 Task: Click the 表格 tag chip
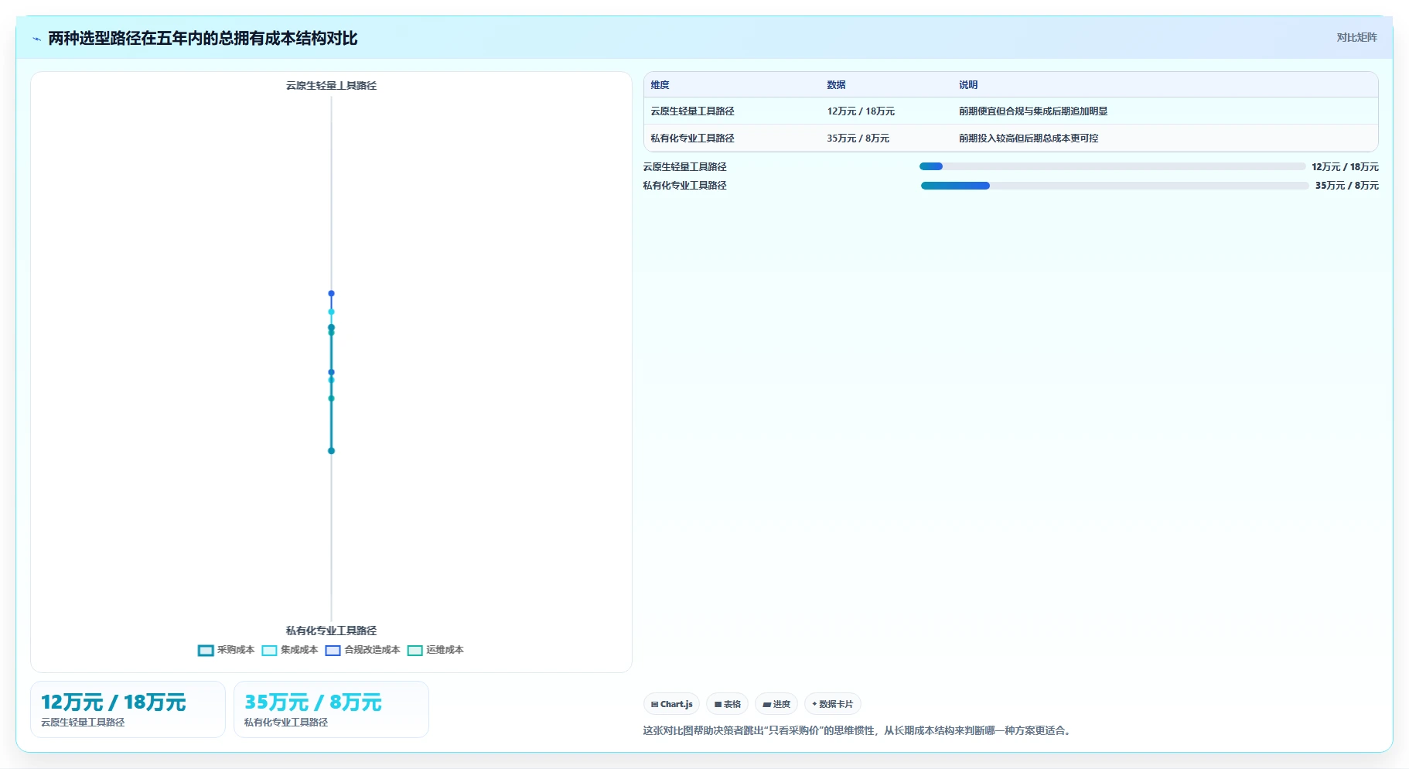pyautogui.click(x=727, y=704)
